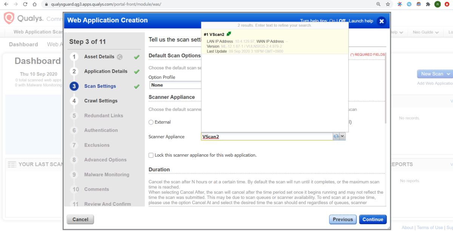Open the colorful asterisk extension
Viewport: 453px width, 231px height.
point(400,5)
